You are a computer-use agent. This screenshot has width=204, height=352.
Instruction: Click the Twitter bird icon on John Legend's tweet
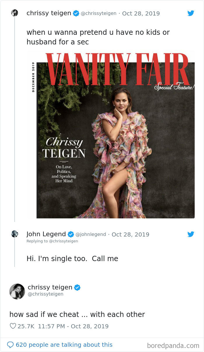[x=191, y=234]
